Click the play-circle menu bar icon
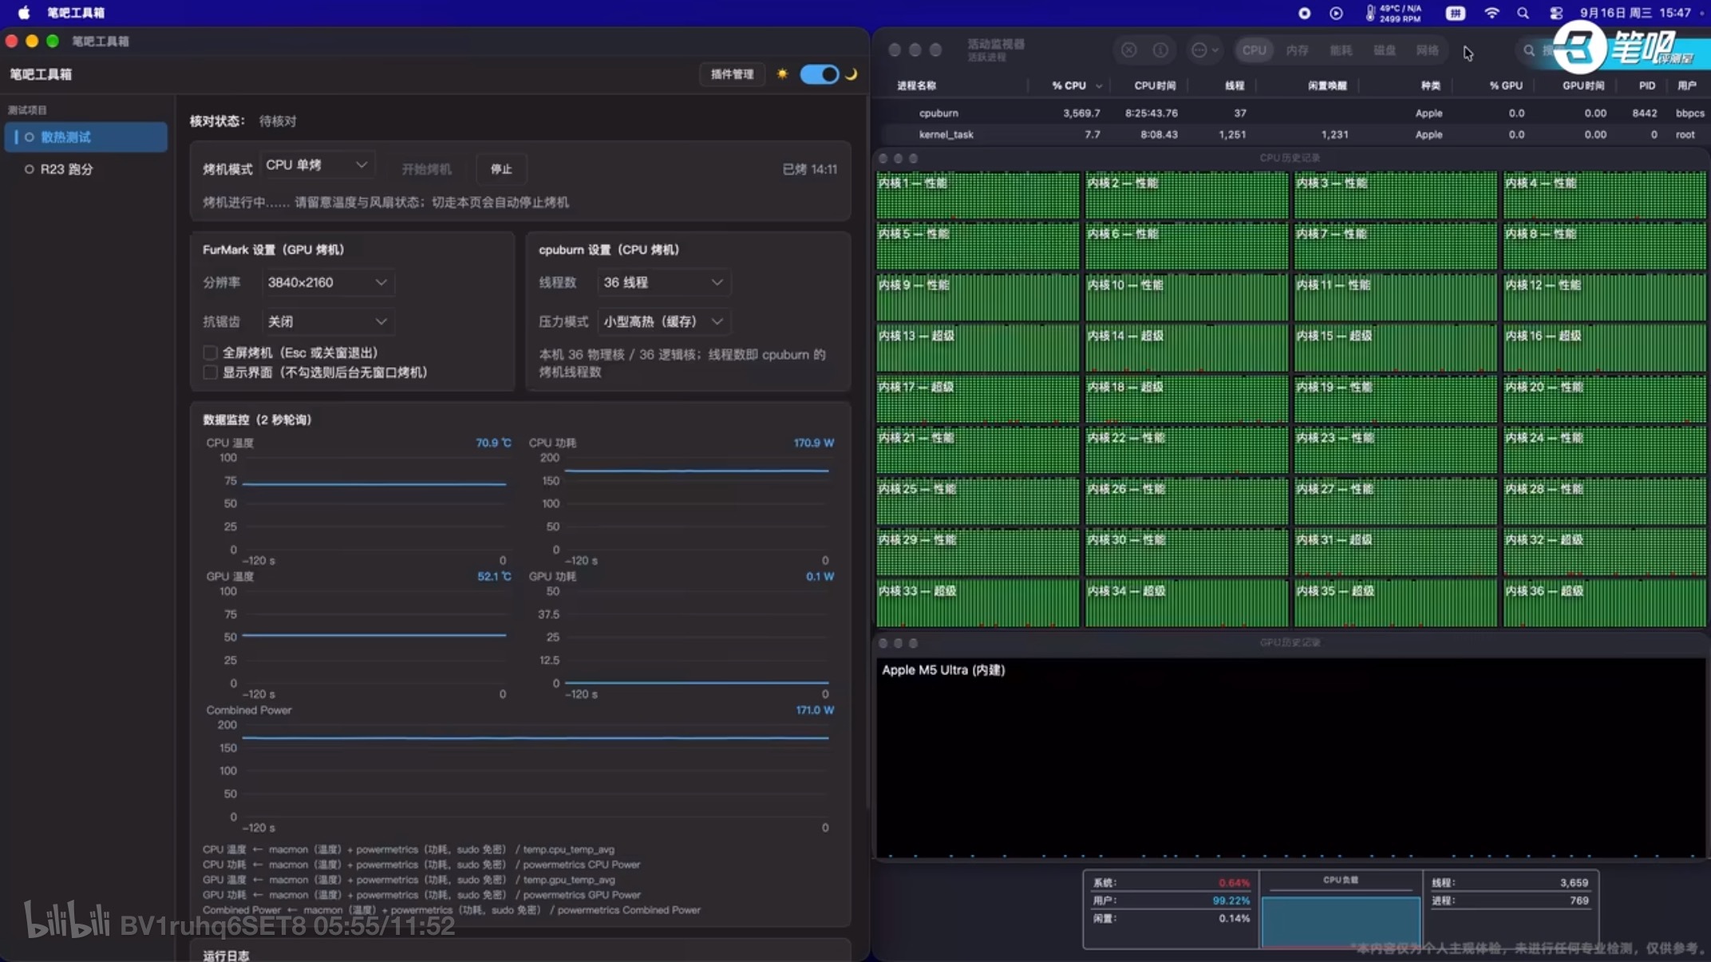This screenshot has width=1711, height=962. pos(1336,13)
